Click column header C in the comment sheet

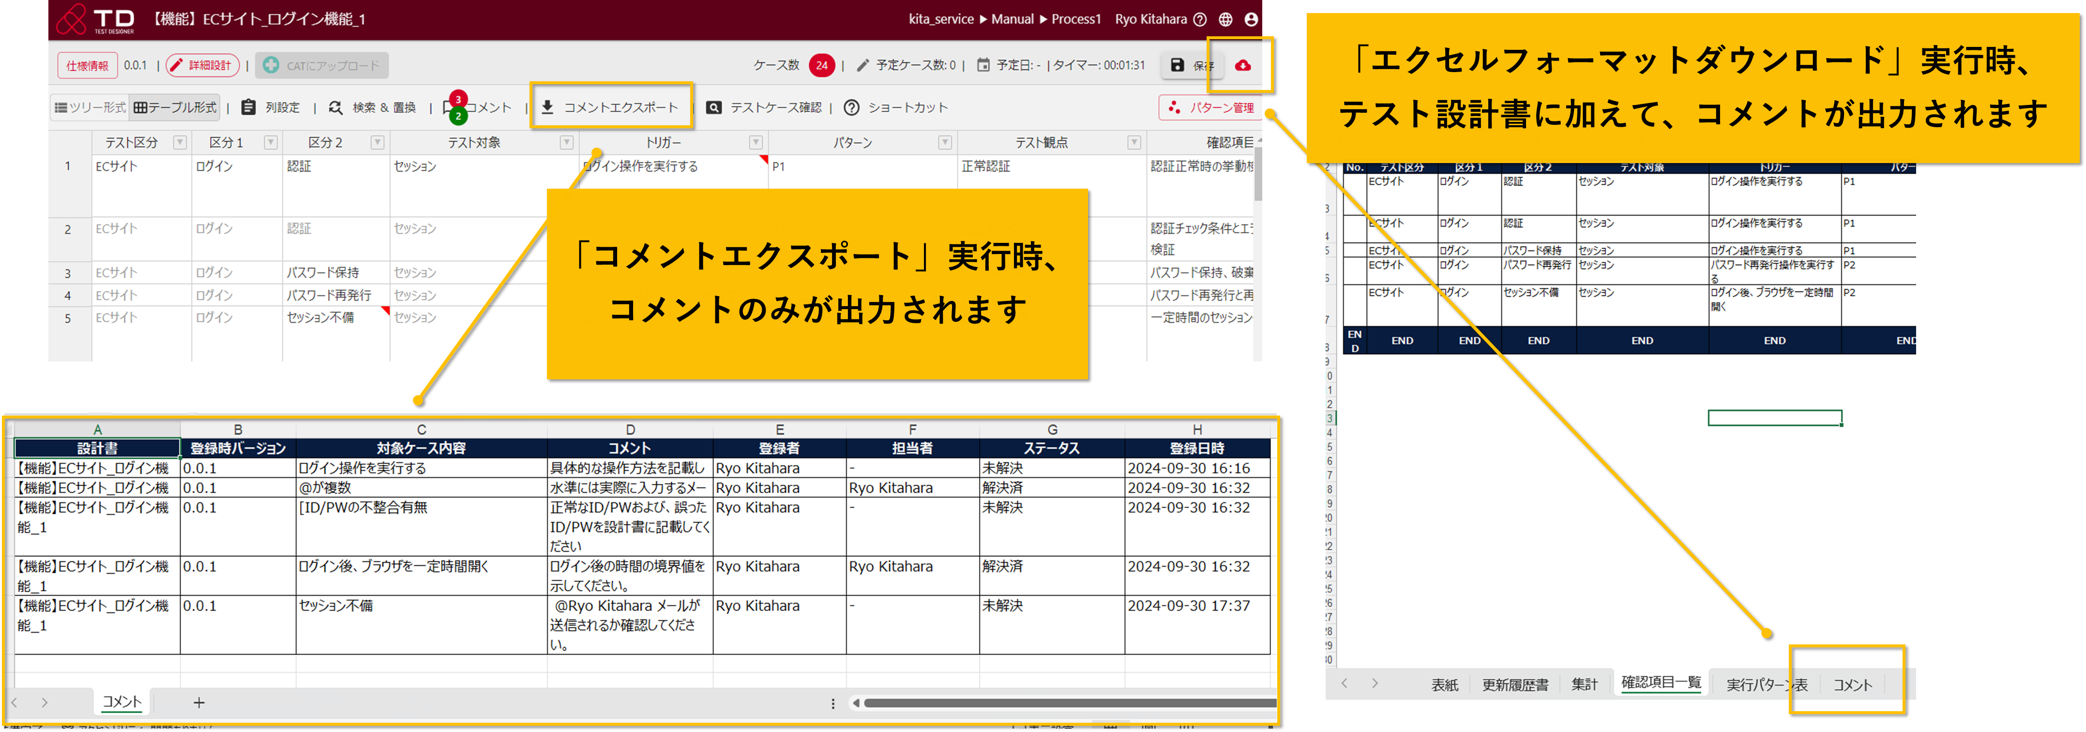[421, 430]
